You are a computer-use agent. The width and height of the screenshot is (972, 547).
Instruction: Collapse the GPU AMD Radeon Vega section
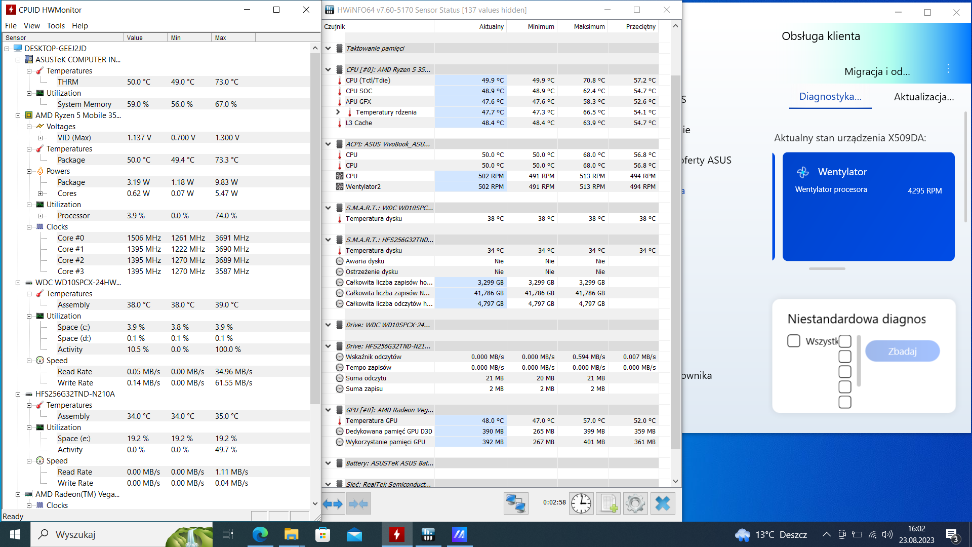click(x=328, y=410)
